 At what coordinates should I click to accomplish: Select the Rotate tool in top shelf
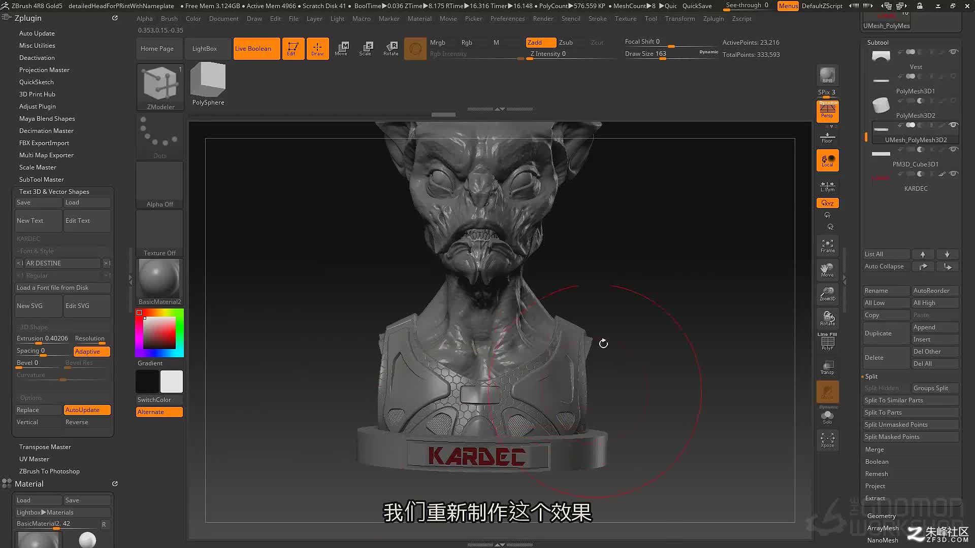tap(391, 49)
